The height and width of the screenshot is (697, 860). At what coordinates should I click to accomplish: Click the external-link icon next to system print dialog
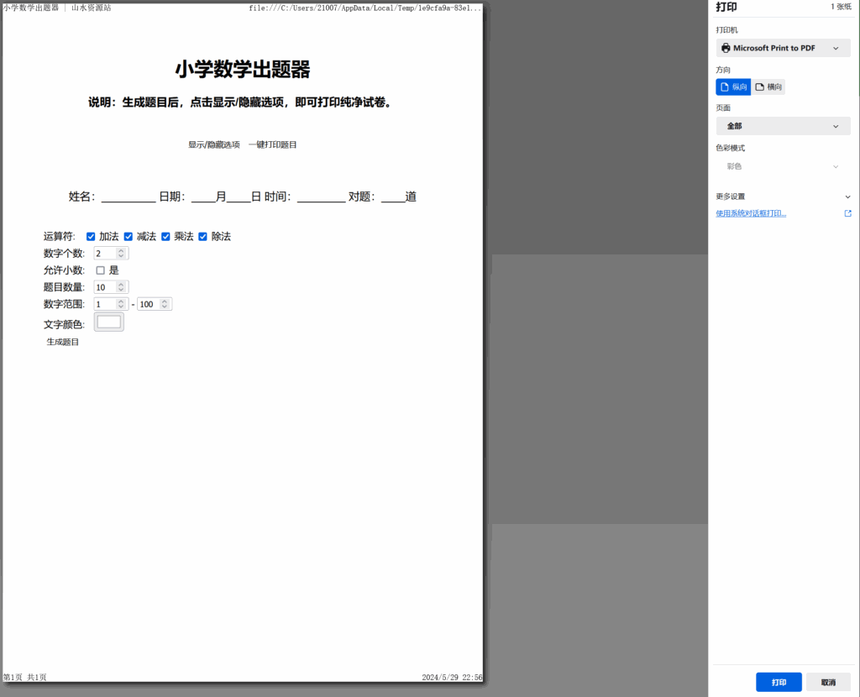point(848,213)
